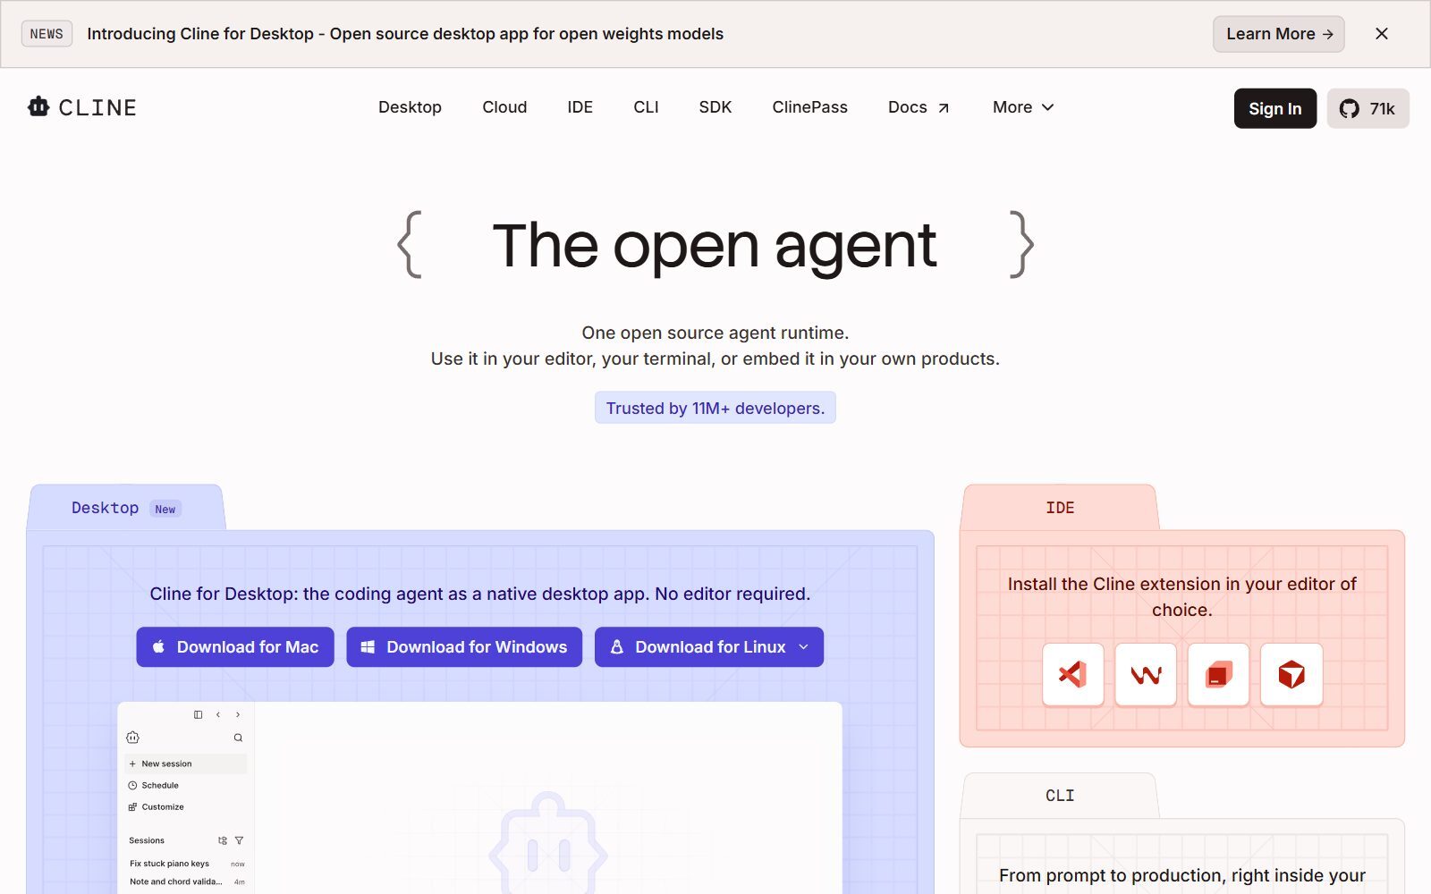Select the 'Fix stuck piano keys' session

pyautogui.click(x=186, y=864)
